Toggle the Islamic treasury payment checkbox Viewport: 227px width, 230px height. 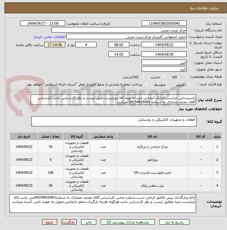click(146, 84)
